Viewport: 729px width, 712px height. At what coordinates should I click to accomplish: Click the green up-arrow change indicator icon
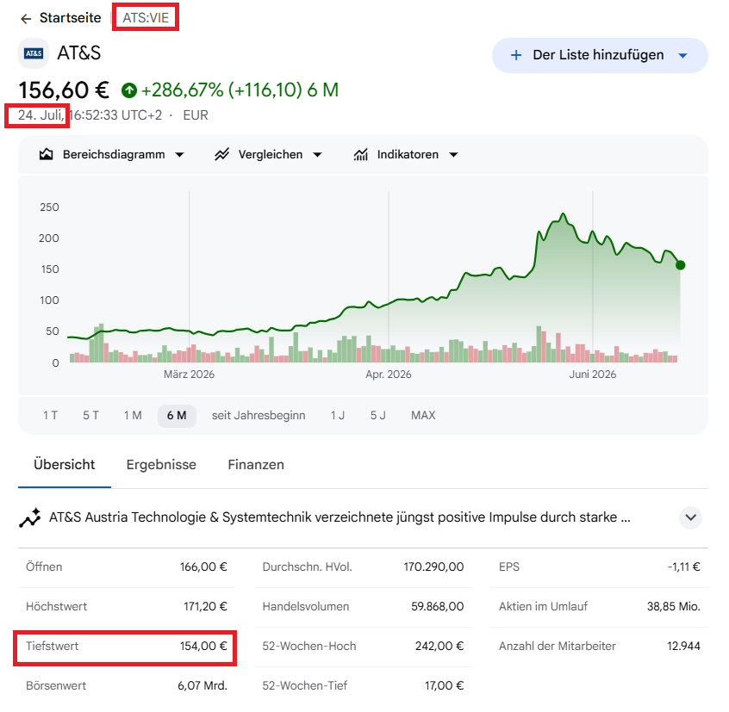coord(129,90)
